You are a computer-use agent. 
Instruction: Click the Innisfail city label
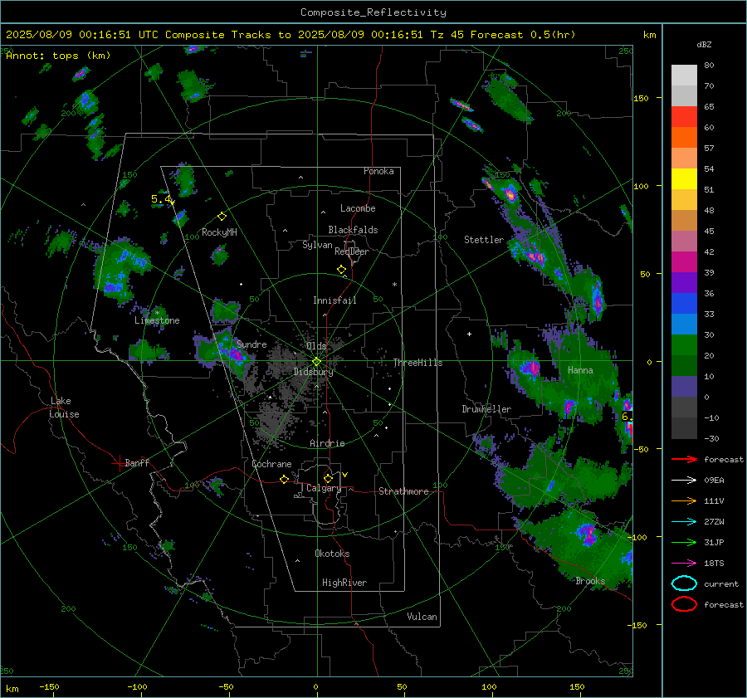click(x=334, y=300)
